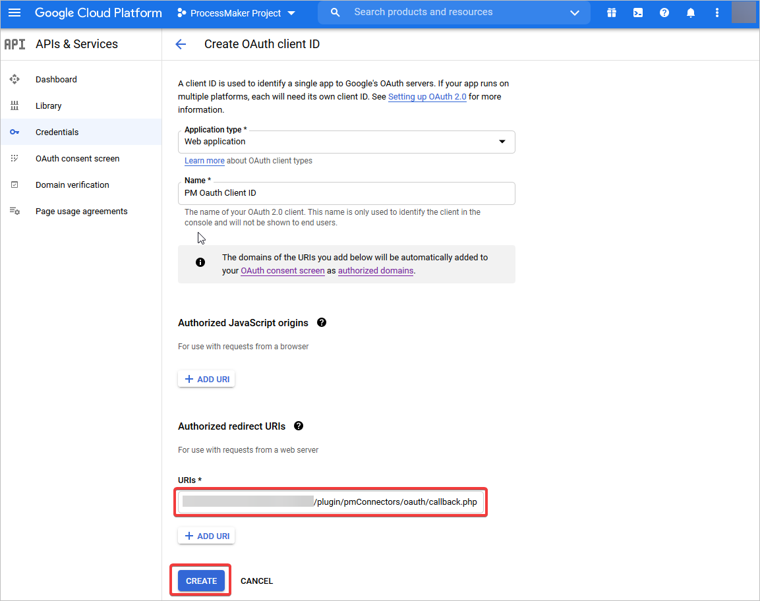Select OAuth consent screen in sidebar
The width and height of the screenshot is (760, 601).
[x=77, y=158]
